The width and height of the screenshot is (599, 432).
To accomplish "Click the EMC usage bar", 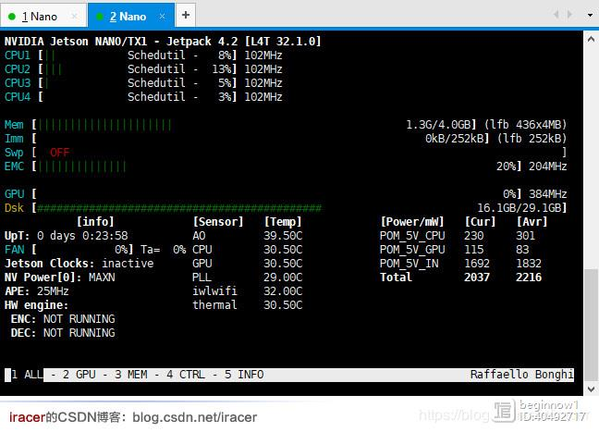I will tap(81, 167).
